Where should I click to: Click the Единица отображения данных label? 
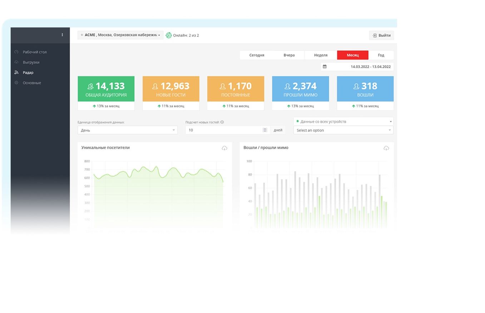click(101, 122)
